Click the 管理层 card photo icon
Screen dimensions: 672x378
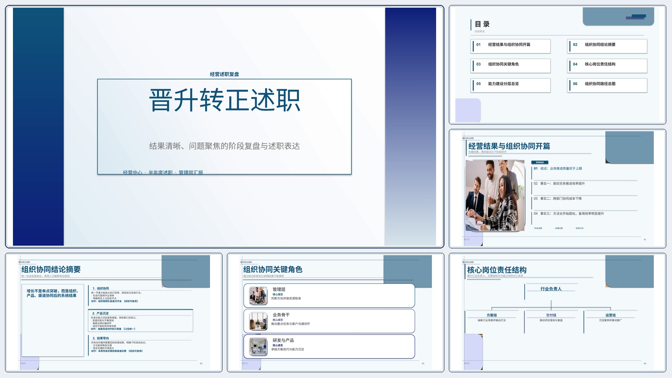pos(258,296)
